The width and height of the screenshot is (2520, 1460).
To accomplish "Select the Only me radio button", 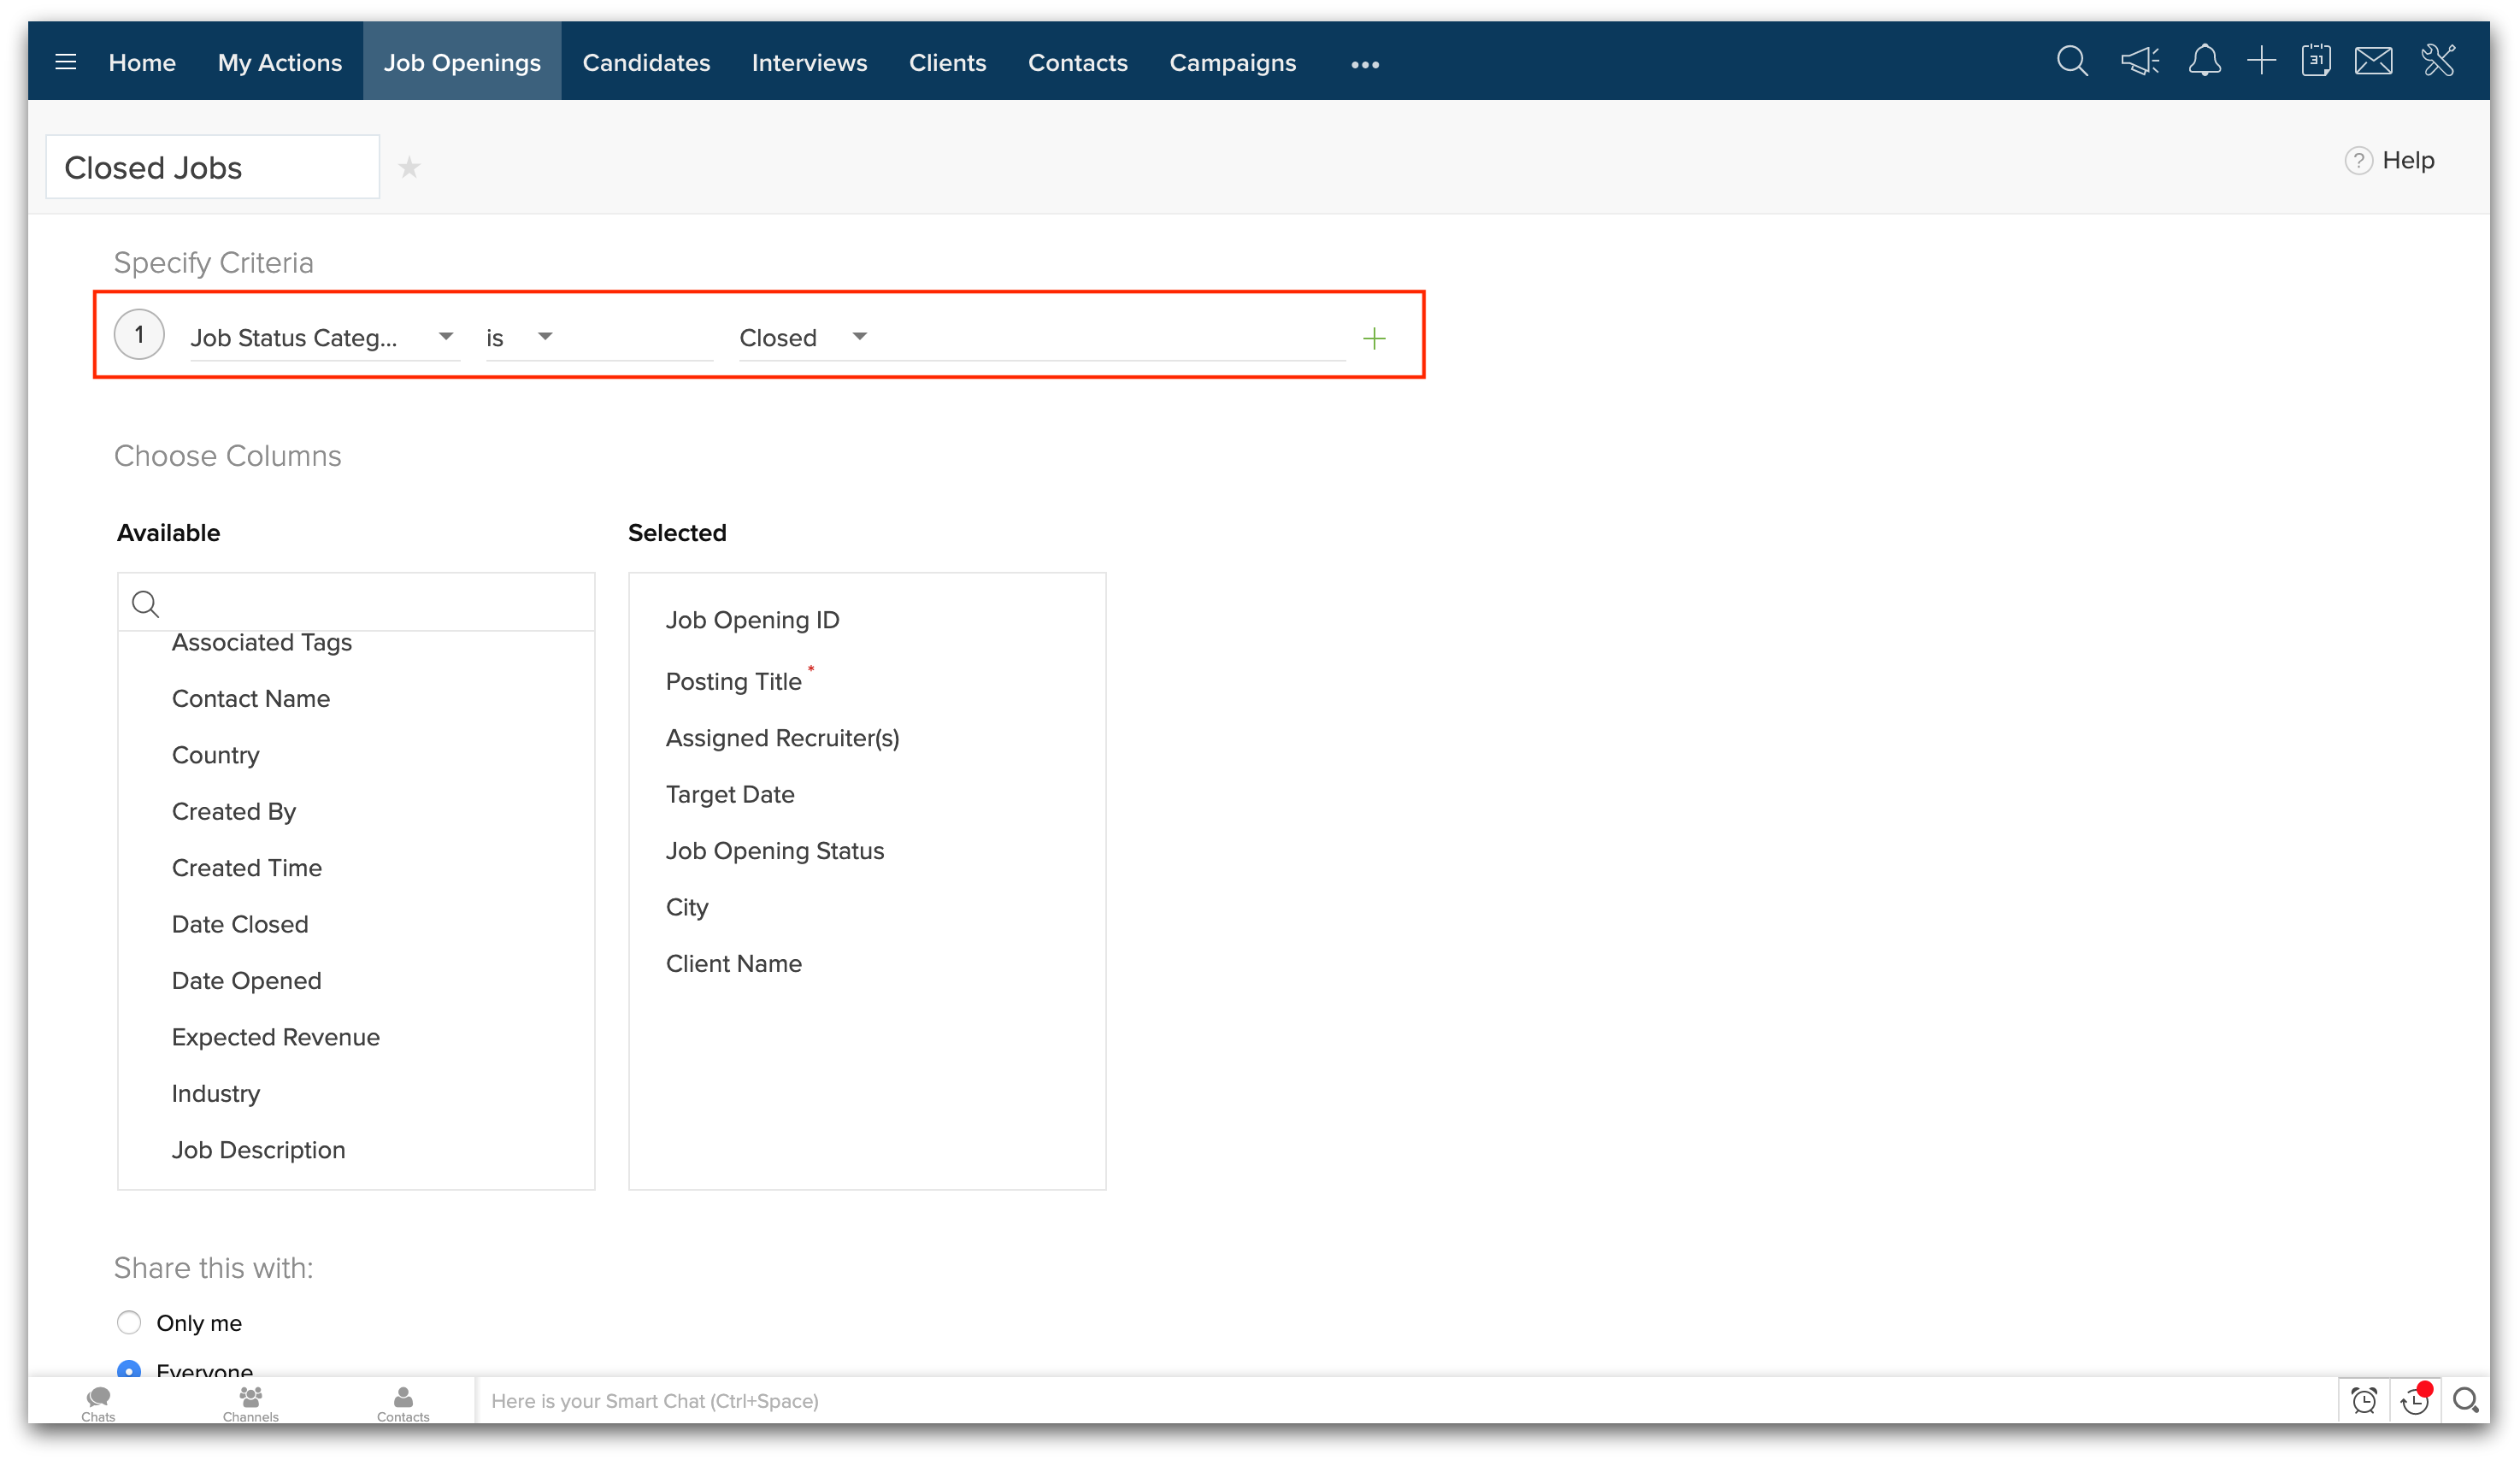I will pyautogui.click(x=129, y=1323).
